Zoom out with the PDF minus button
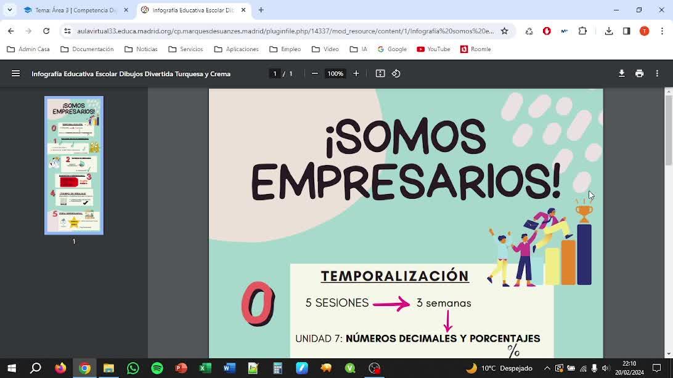The width and height of the screenshot is (673, 378). [x=314, y=74]
